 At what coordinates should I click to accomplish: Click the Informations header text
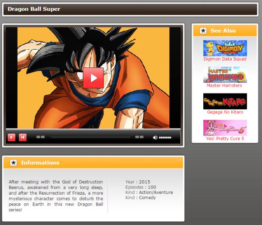(40, 163)
